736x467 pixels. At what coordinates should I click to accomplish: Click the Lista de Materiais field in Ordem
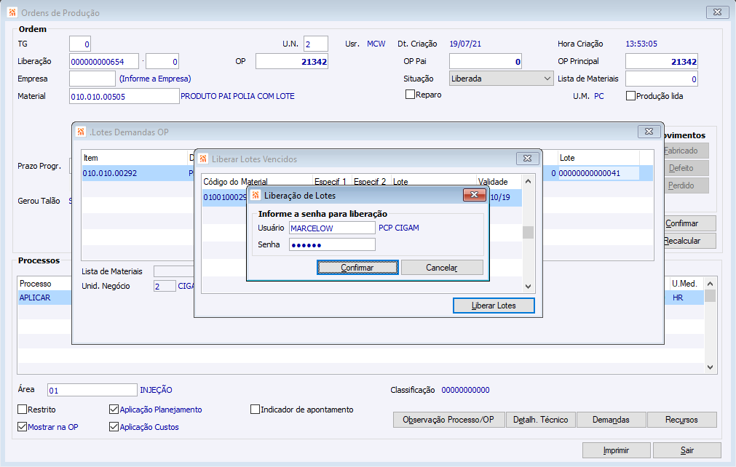(661, 79)
